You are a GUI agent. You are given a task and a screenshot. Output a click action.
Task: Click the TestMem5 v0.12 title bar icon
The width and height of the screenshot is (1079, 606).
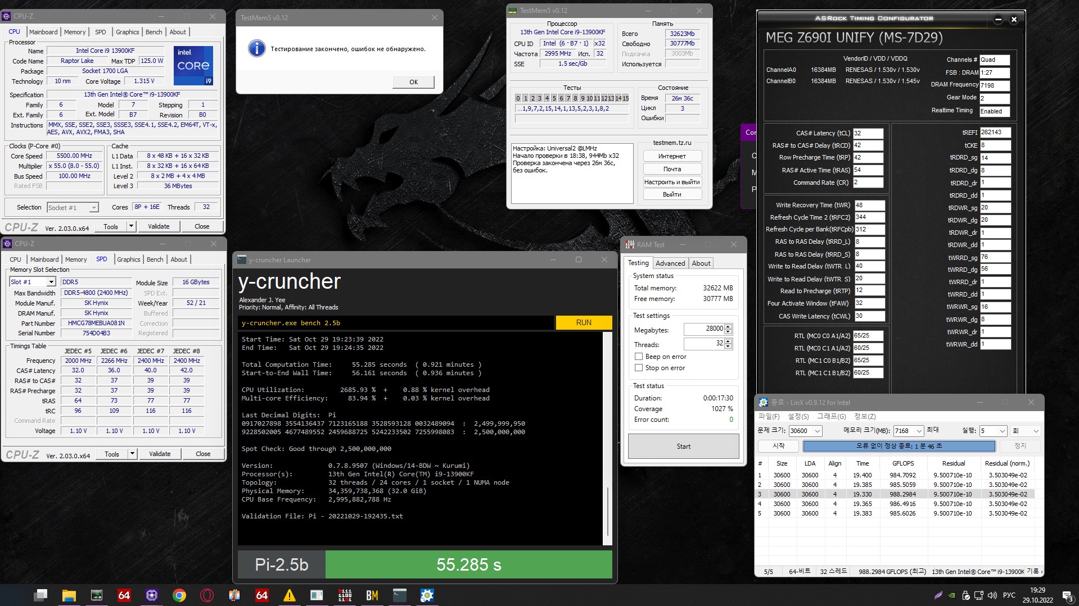point(513,10)
